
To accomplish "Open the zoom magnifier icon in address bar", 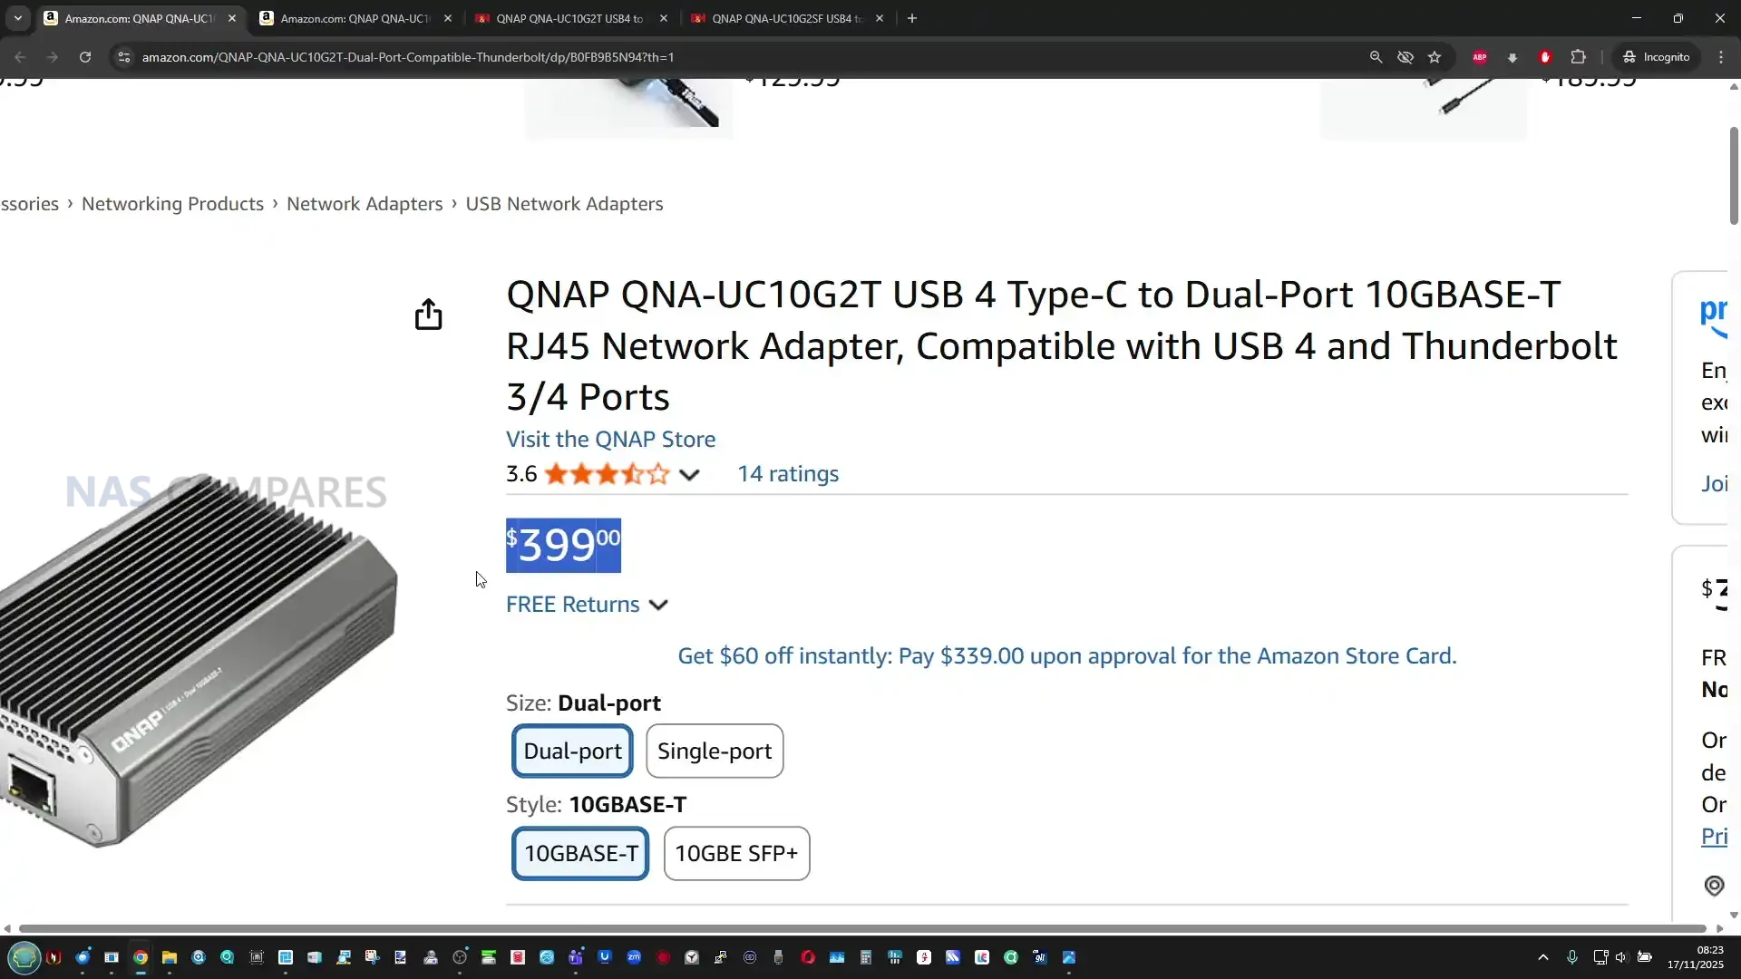I will (1376, 57).
